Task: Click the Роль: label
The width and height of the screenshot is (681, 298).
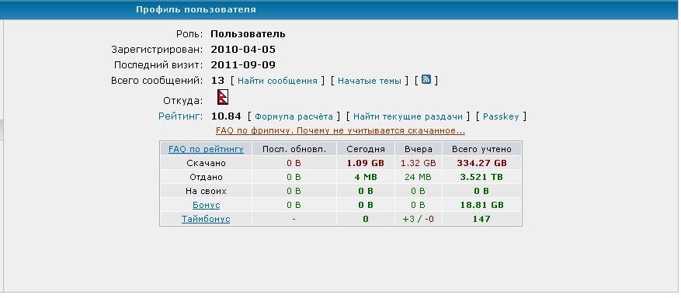Action: 189,34
